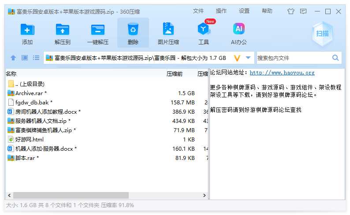Select 房间机器人添加教程.docx file
The height and width of the screenshot is (215, 350).
pos(107,112)
